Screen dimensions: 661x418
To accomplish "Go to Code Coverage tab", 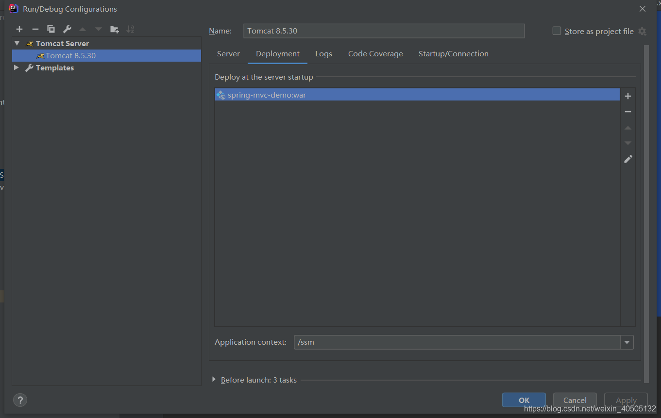I will 375,54.
